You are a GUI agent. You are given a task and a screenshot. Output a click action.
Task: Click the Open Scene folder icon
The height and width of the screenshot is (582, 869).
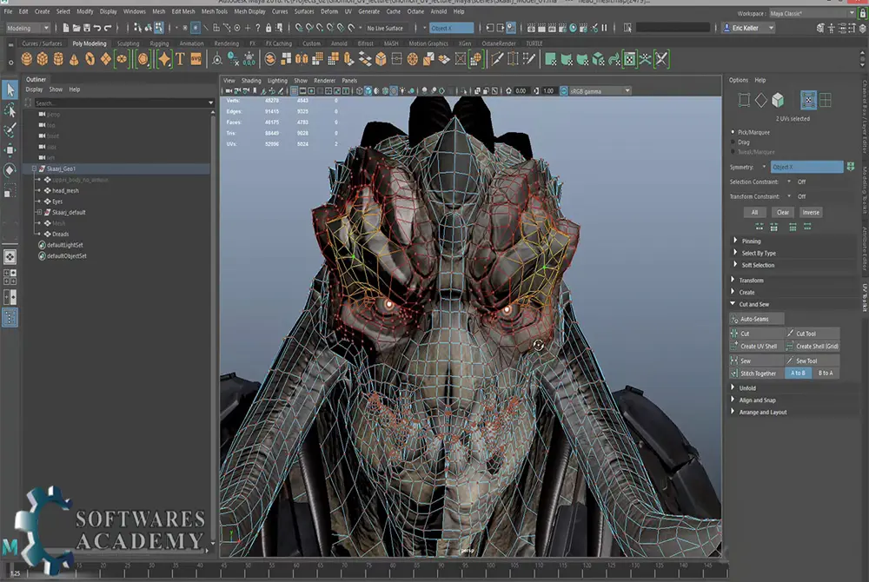(x=76, y=28)
